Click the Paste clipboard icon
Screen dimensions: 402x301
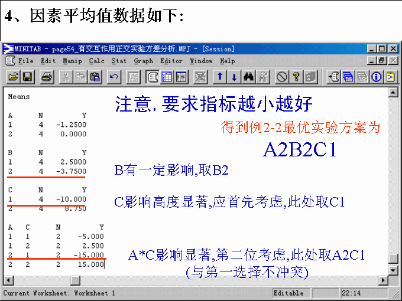[95, 76]
